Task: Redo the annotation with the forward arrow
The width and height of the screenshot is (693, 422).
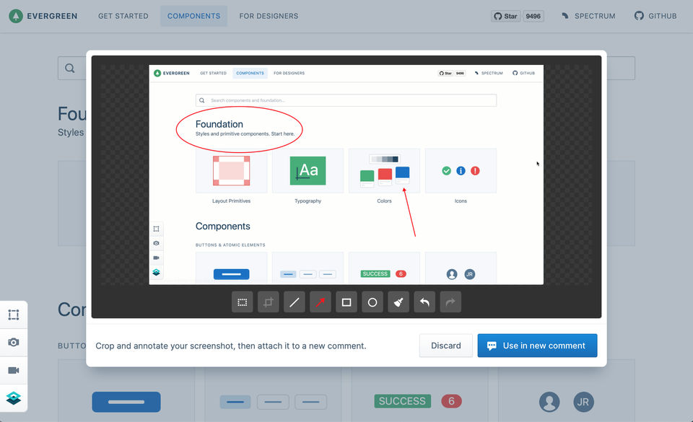Action: pos(450,302)
